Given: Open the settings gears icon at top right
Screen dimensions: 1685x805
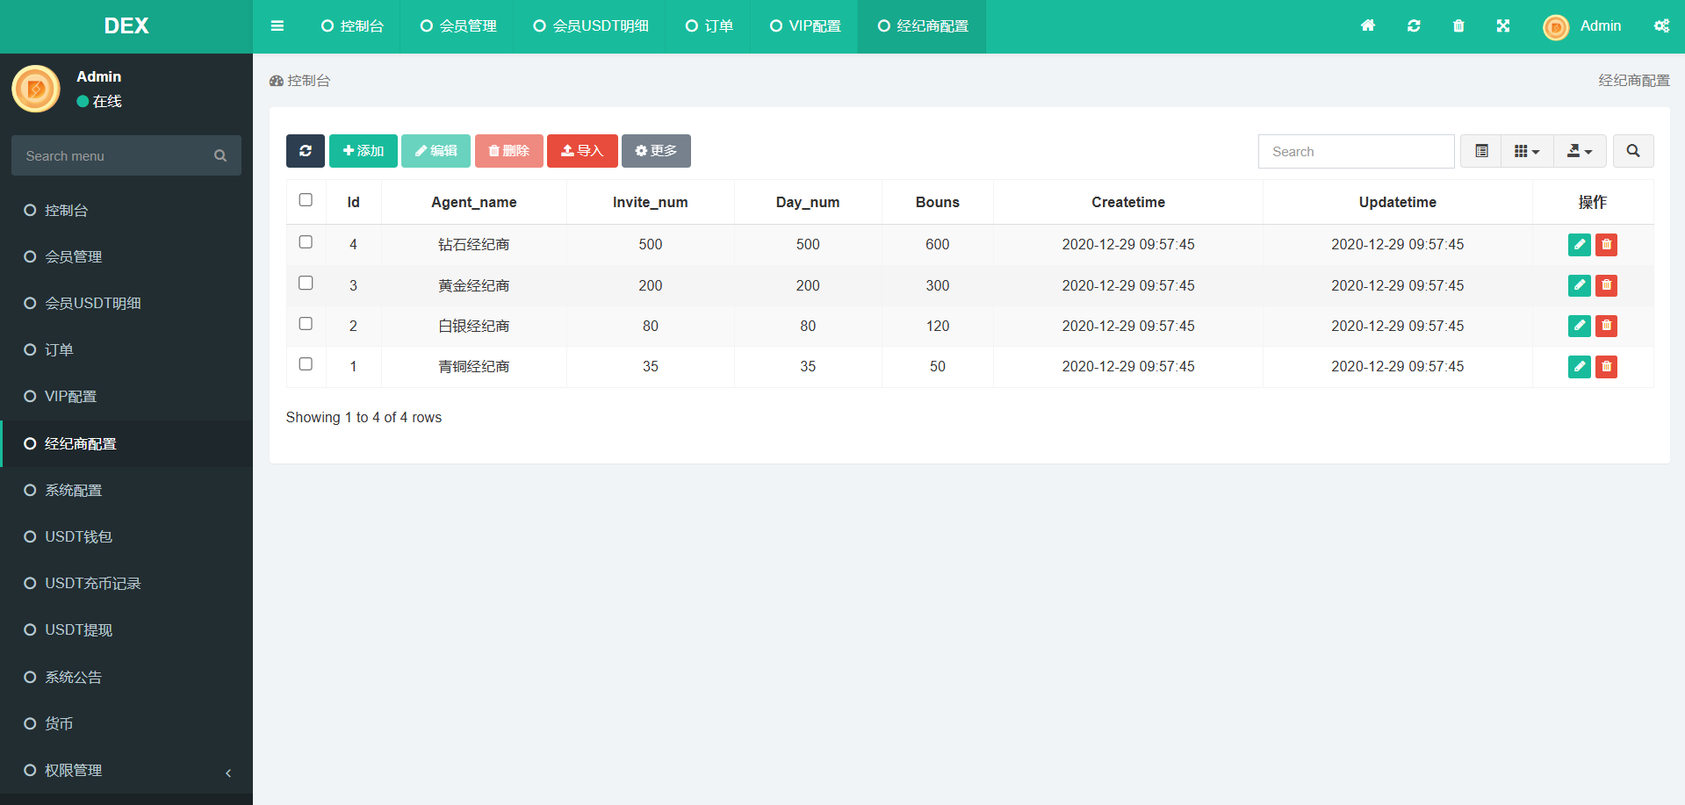Looking at the screenshot, I should click(x=1660, y=26).
